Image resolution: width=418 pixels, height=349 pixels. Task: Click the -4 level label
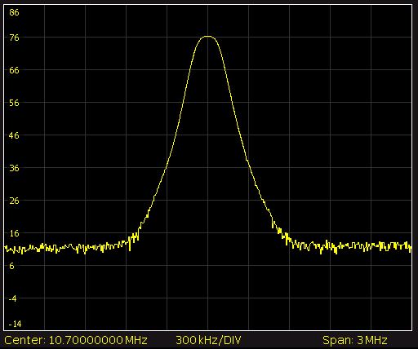12,298
